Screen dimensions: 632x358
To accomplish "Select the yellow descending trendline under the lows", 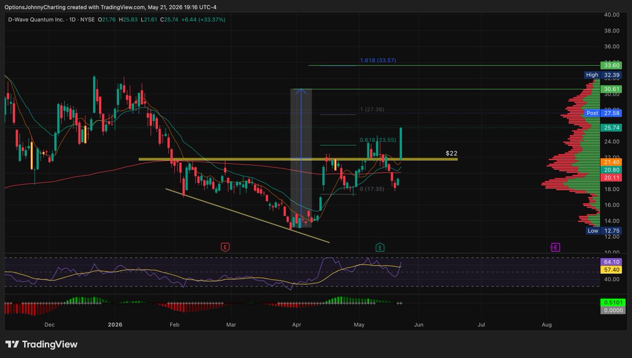I will (x=248, y=216).
